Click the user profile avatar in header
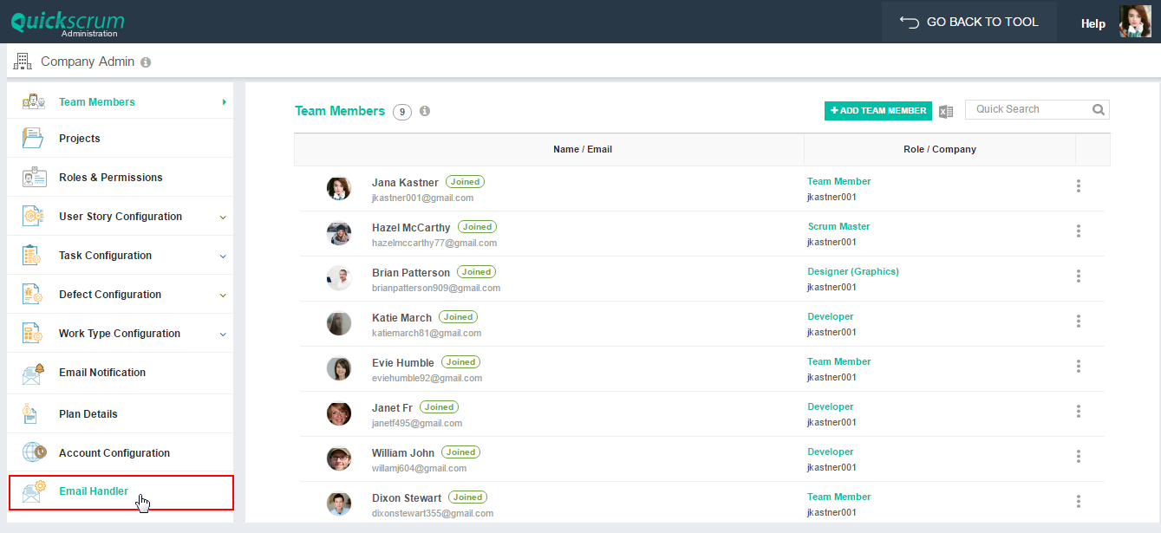This screenshot has height=533, width=1161. click(x=1135, y=22)
